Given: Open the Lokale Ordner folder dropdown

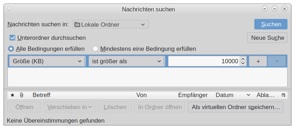Looking at the screenshot, I should 110,25.
